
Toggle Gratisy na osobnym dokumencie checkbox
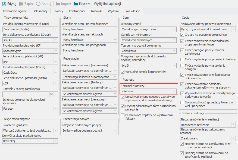coord(182,35)
